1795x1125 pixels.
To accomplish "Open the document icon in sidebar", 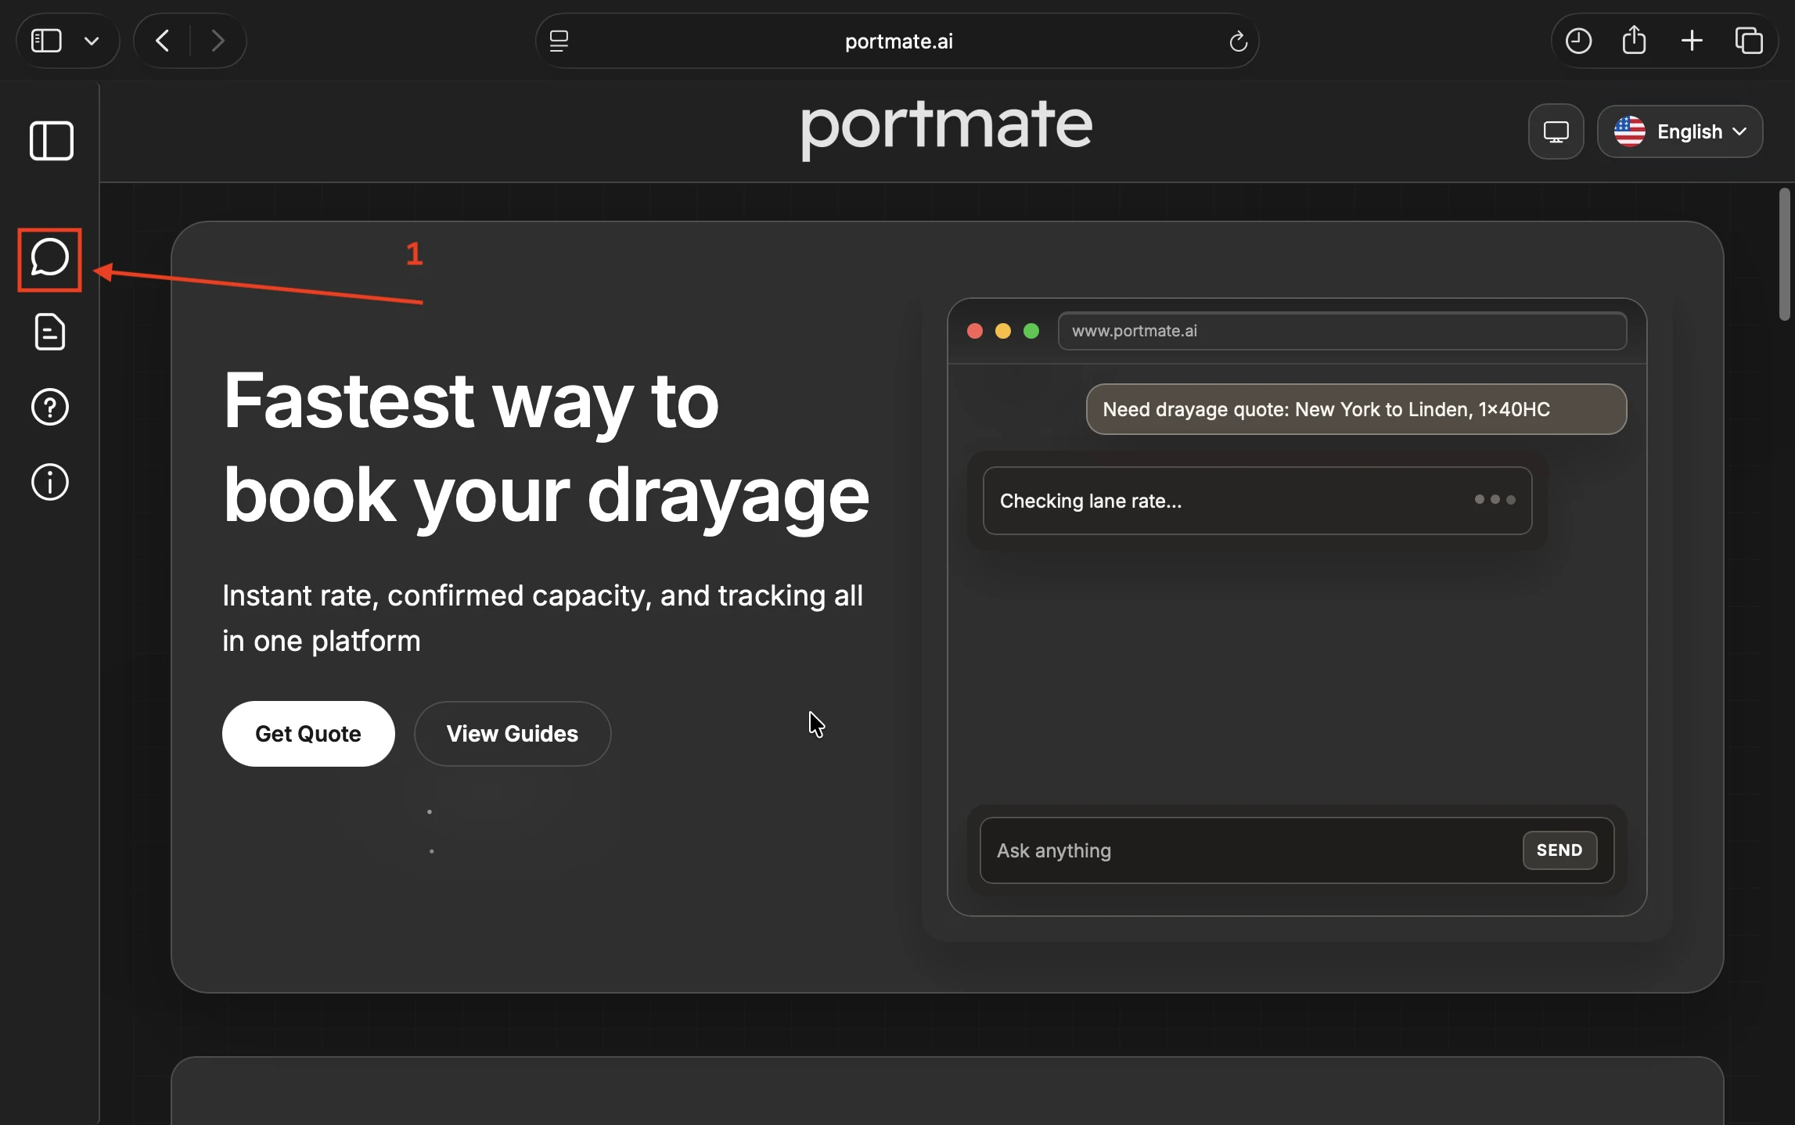I will (50, 332).
